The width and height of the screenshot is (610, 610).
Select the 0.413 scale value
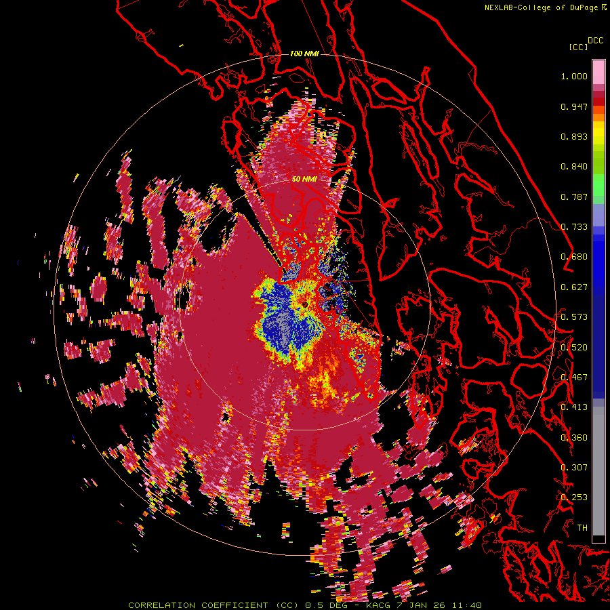pyautogui.click(x=574, y=407)
